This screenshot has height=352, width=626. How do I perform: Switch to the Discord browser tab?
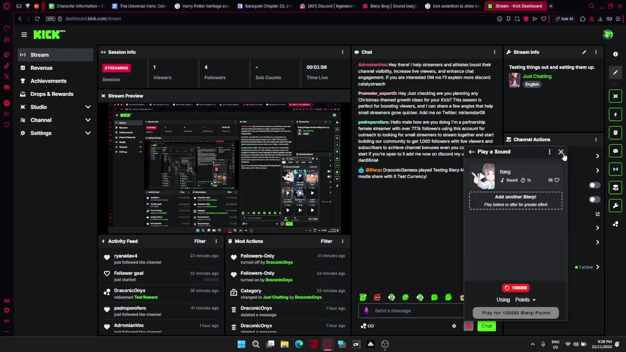tap(327, 6)
